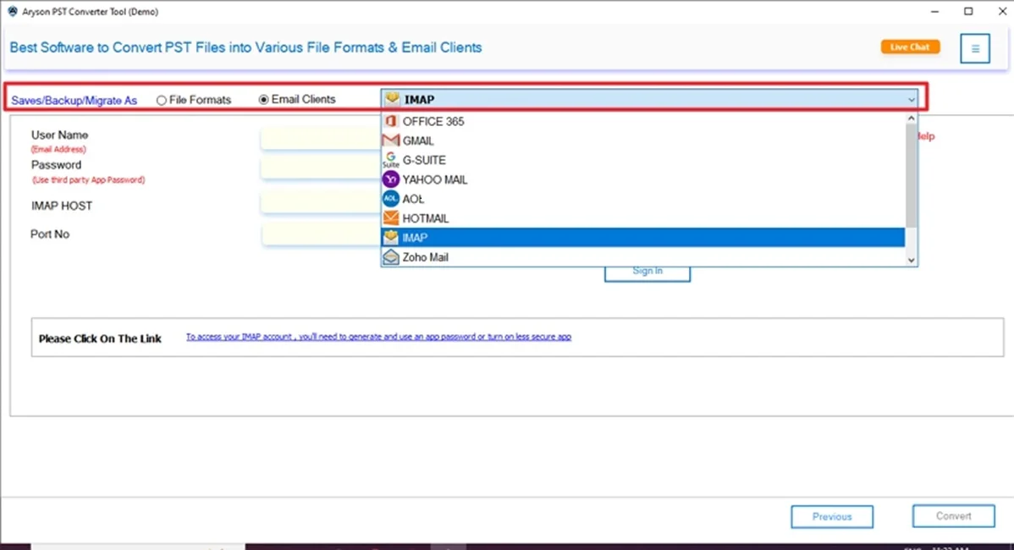Viewport: 1014px width, 550px height.
Task: Open the IMAP app password help link
Action: pos(378,337)
